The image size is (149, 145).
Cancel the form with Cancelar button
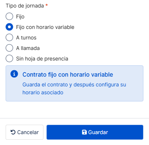pyautogui.click(x=24, y=132)
